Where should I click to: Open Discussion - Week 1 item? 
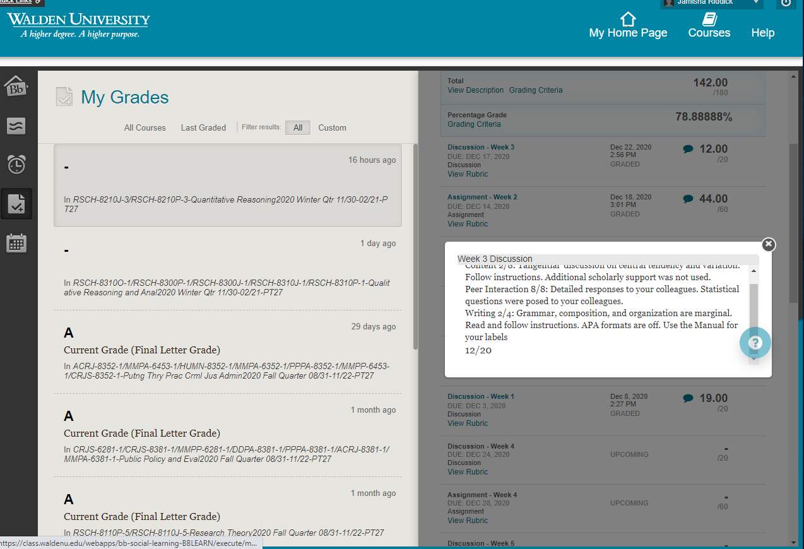pyautogui.click(x=481, y=396)
